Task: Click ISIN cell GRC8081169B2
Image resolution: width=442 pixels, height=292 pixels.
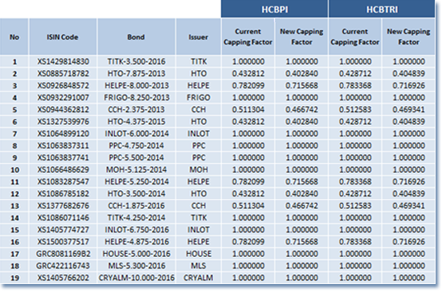Action: coord(63,254)
